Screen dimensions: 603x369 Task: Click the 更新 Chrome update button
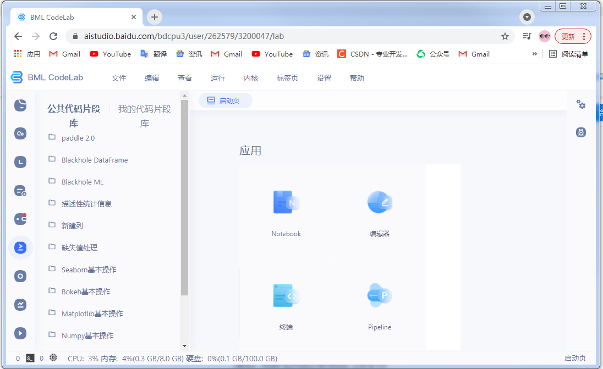[x=573, y=36]
